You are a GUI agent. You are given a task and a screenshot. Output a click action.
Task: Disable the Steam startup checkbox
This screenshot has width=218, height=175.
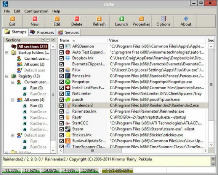point(62,129)
